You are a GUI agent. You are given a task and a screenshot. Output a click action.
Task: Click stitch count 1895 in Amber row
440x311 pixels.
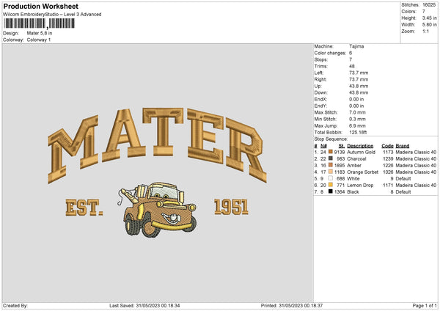click(x=340, y=165)
